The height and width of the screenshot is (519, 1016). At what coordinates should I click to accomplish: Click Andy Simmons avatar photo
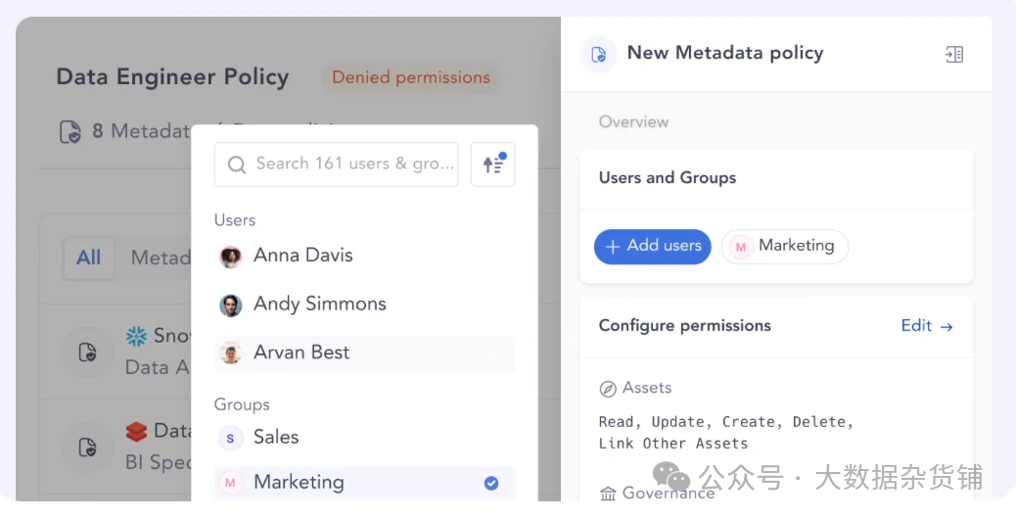coord(231,305)
